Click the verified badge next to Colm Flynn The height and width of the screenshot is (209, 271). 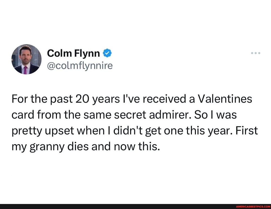[x=107, y=53]
